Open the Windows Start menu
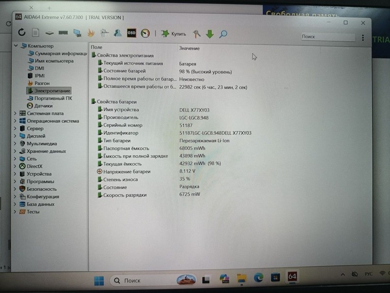 99,281
